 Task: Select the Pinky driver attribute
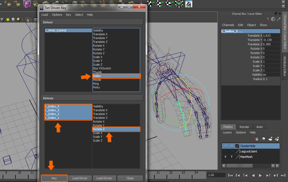click(x=96, y=87)
